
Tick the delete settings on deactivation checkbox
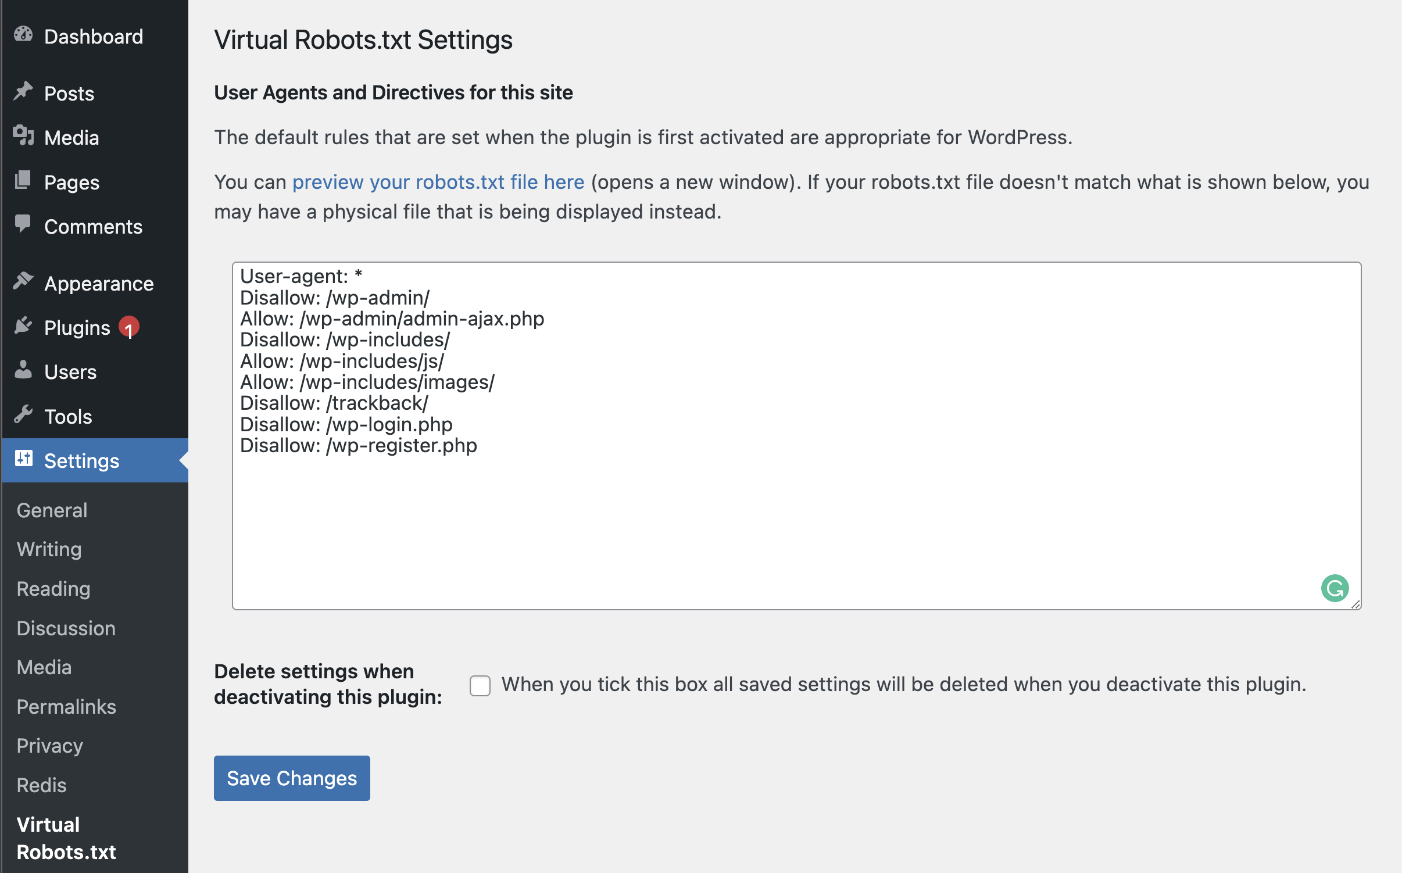480,685
